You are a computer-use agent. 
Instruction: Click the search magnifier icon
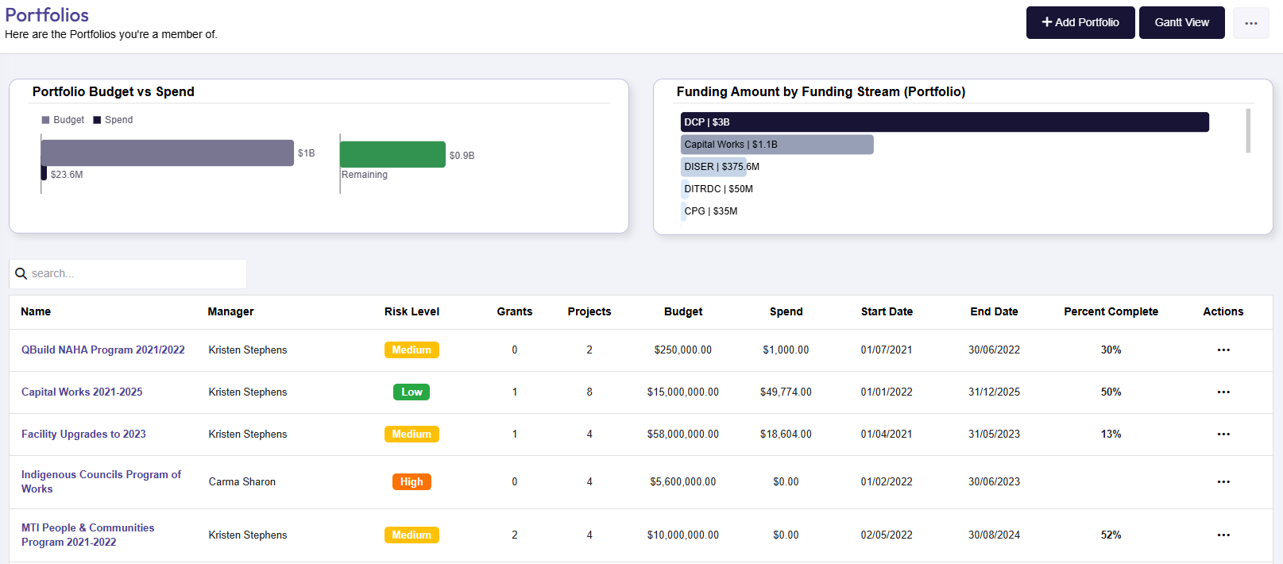(21, 273)
